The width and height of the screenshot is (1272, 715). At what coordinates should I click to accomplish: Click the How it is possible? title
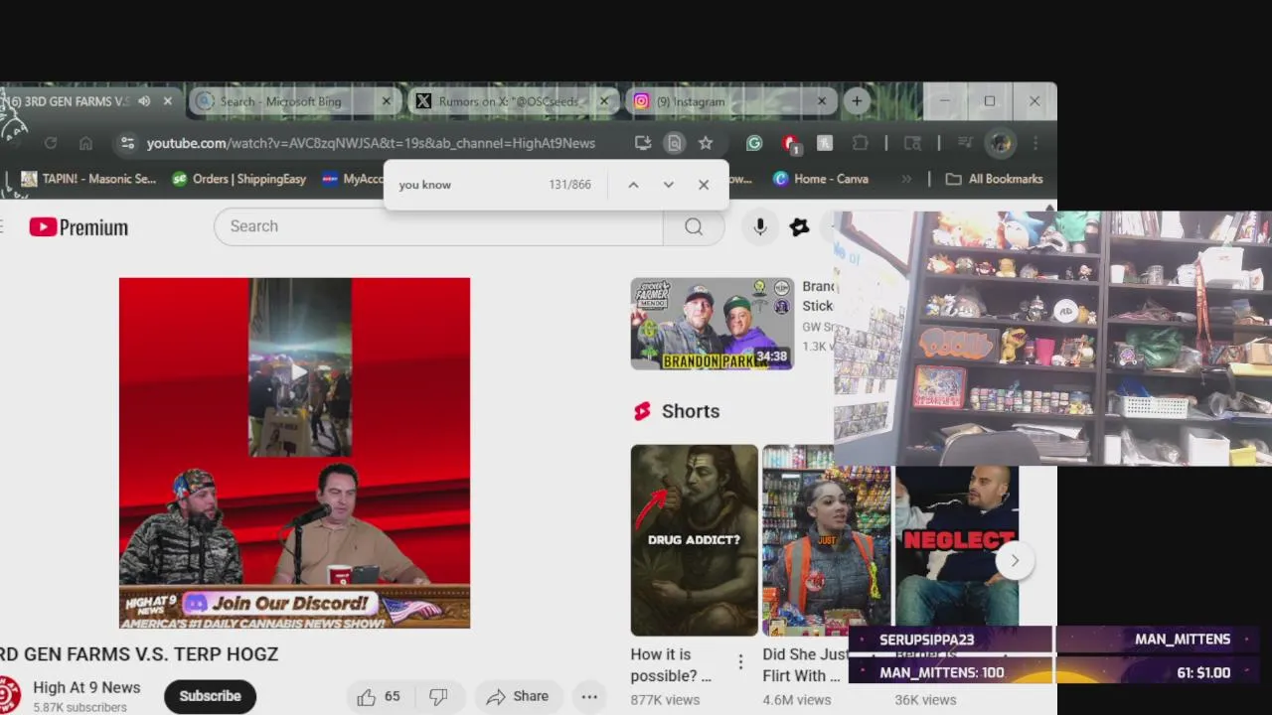tap(671, 665)
